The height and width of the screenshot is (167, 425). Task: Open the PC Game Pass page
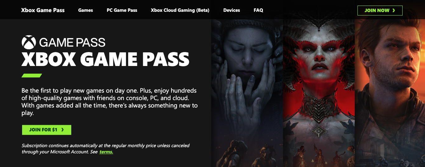click(122, 10)
